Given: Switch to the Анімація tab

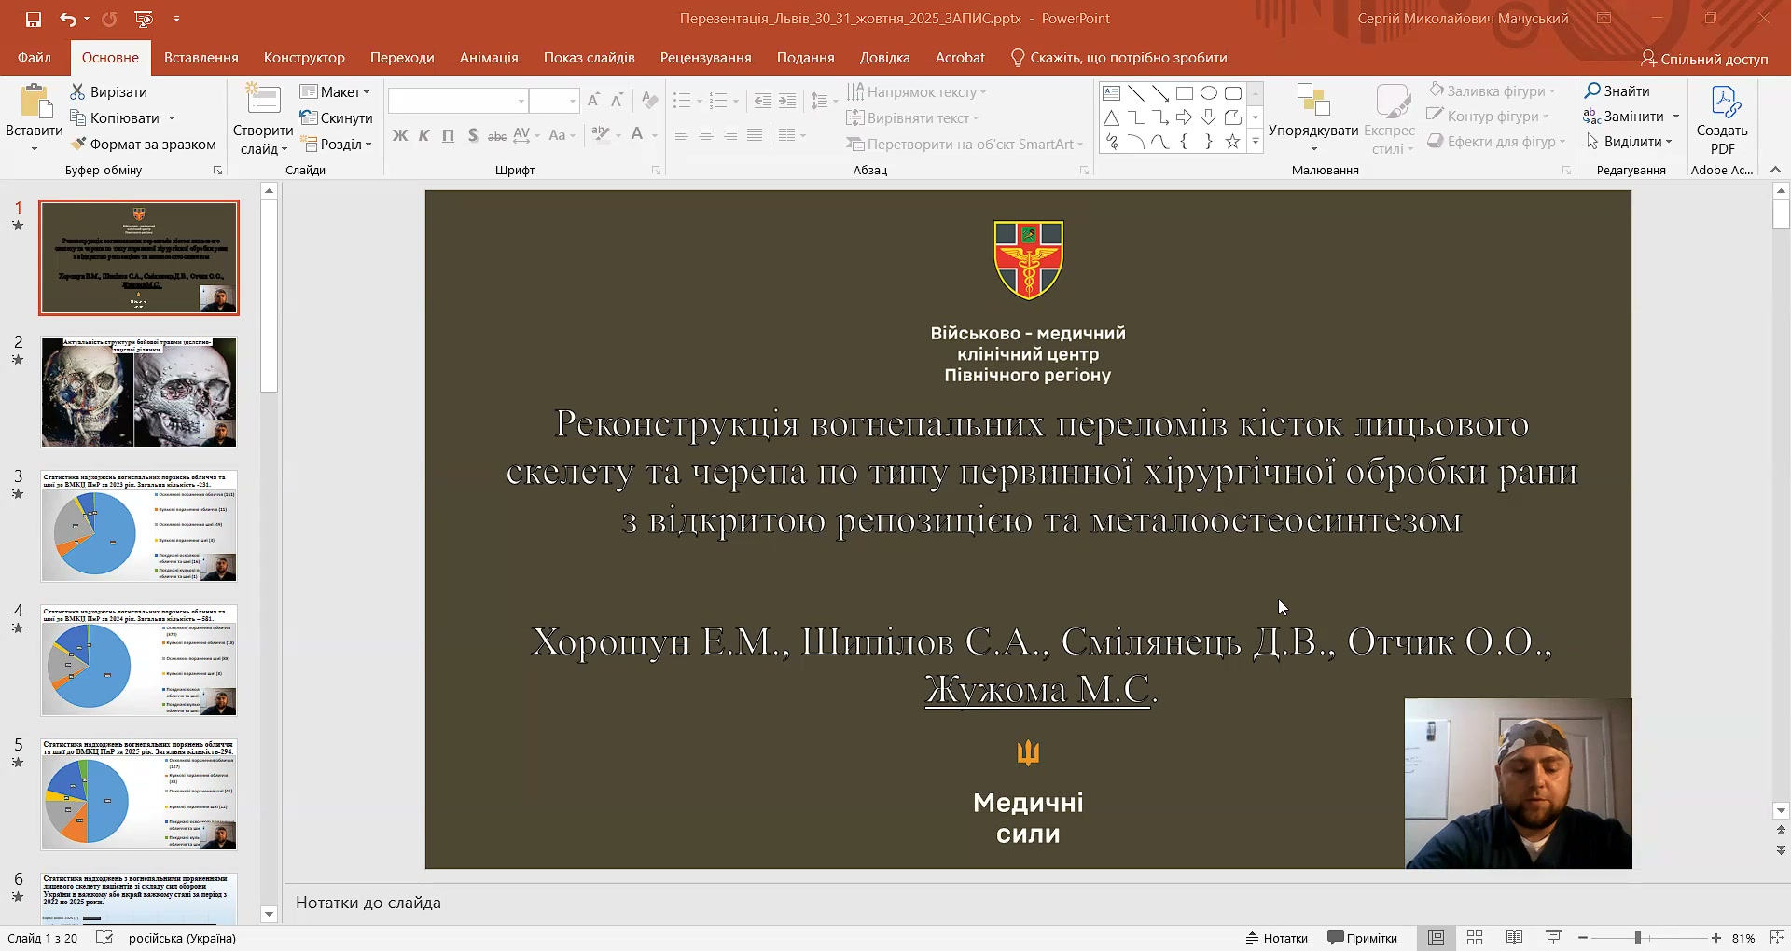Looking at the screenshot, I should (489, 58).
